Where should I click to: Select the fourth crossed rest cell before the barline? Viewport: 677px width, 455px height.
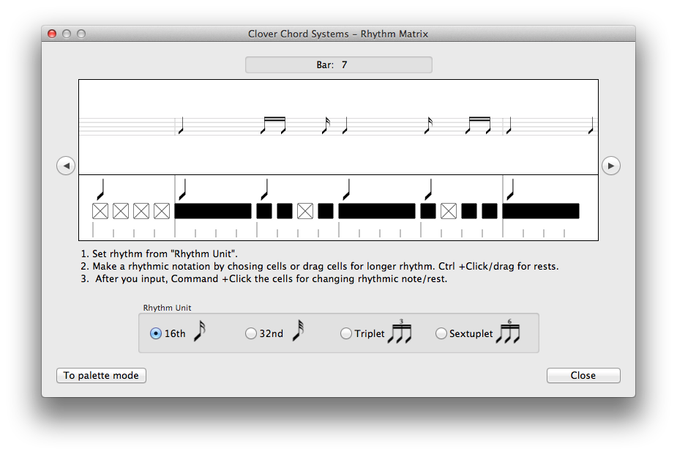[x=162, y=211]
